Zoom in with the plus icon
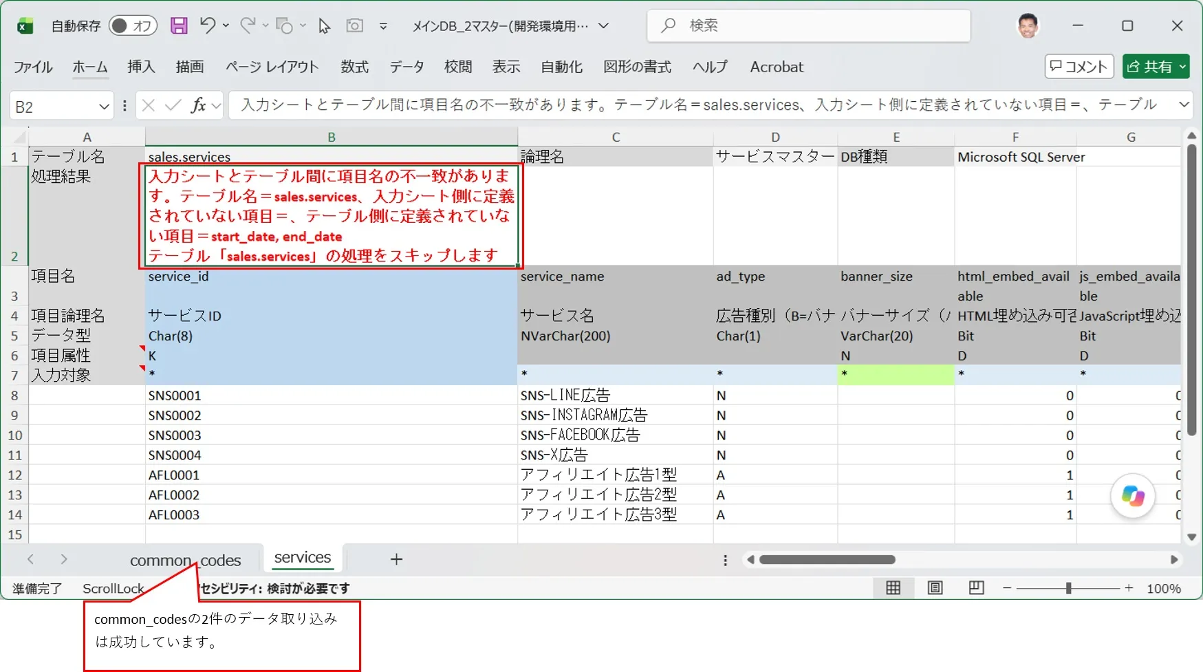 1129,588
